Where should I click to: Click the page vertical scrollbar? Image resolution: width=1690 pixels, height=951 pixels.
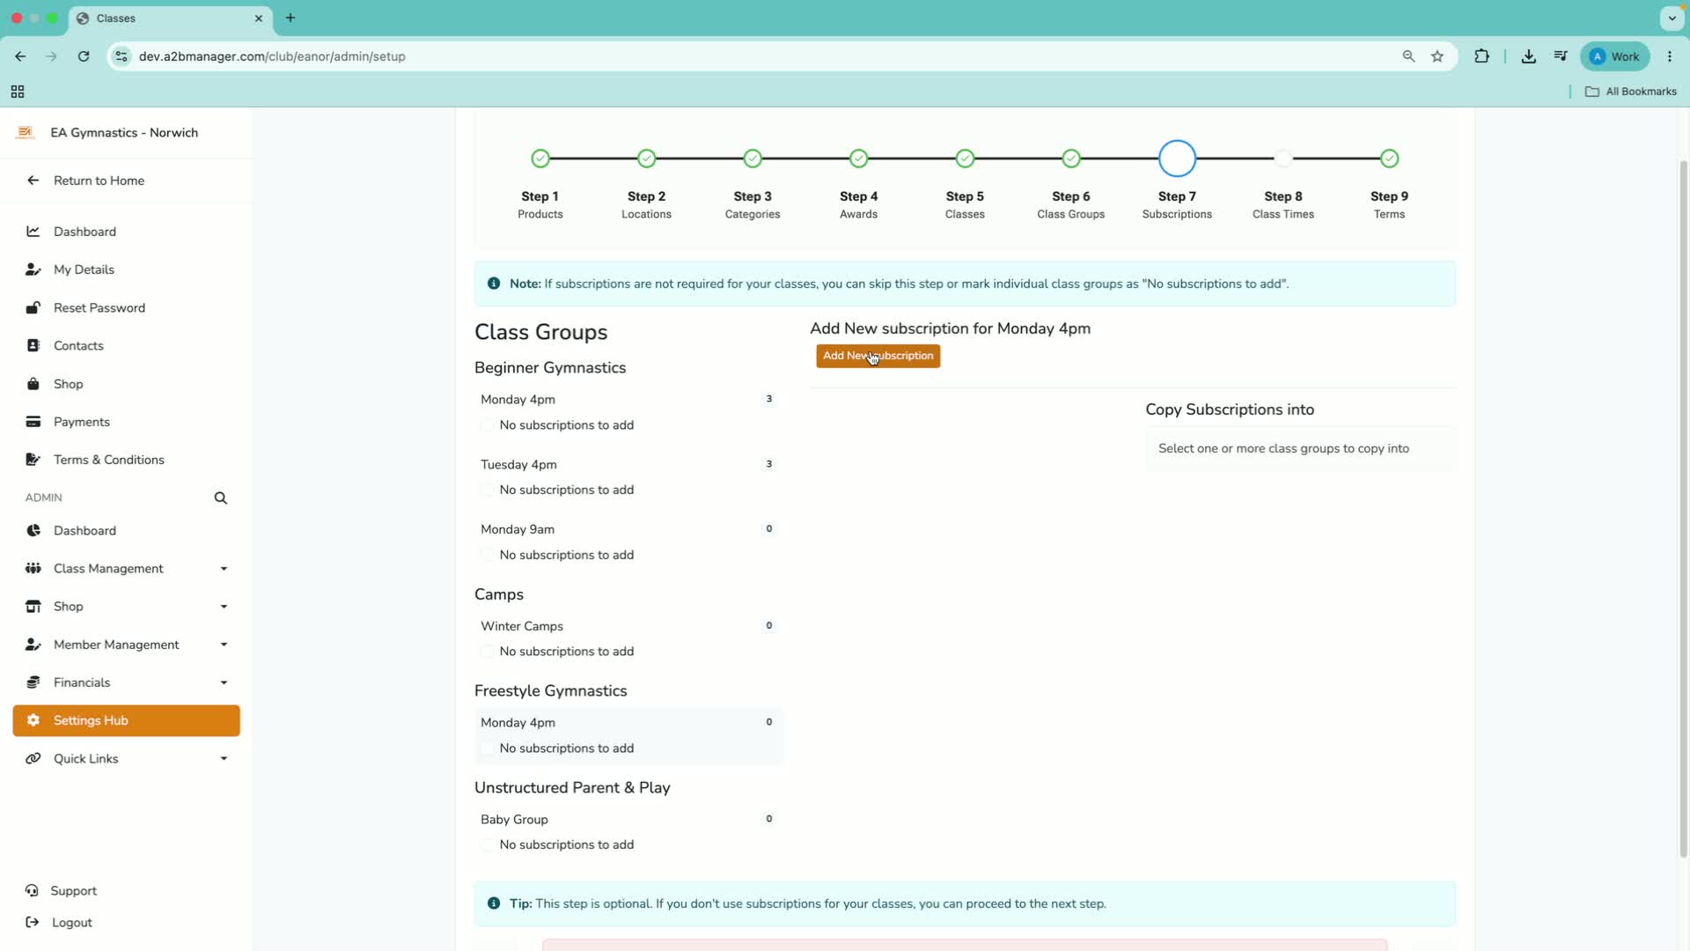tap(1683, 511)
